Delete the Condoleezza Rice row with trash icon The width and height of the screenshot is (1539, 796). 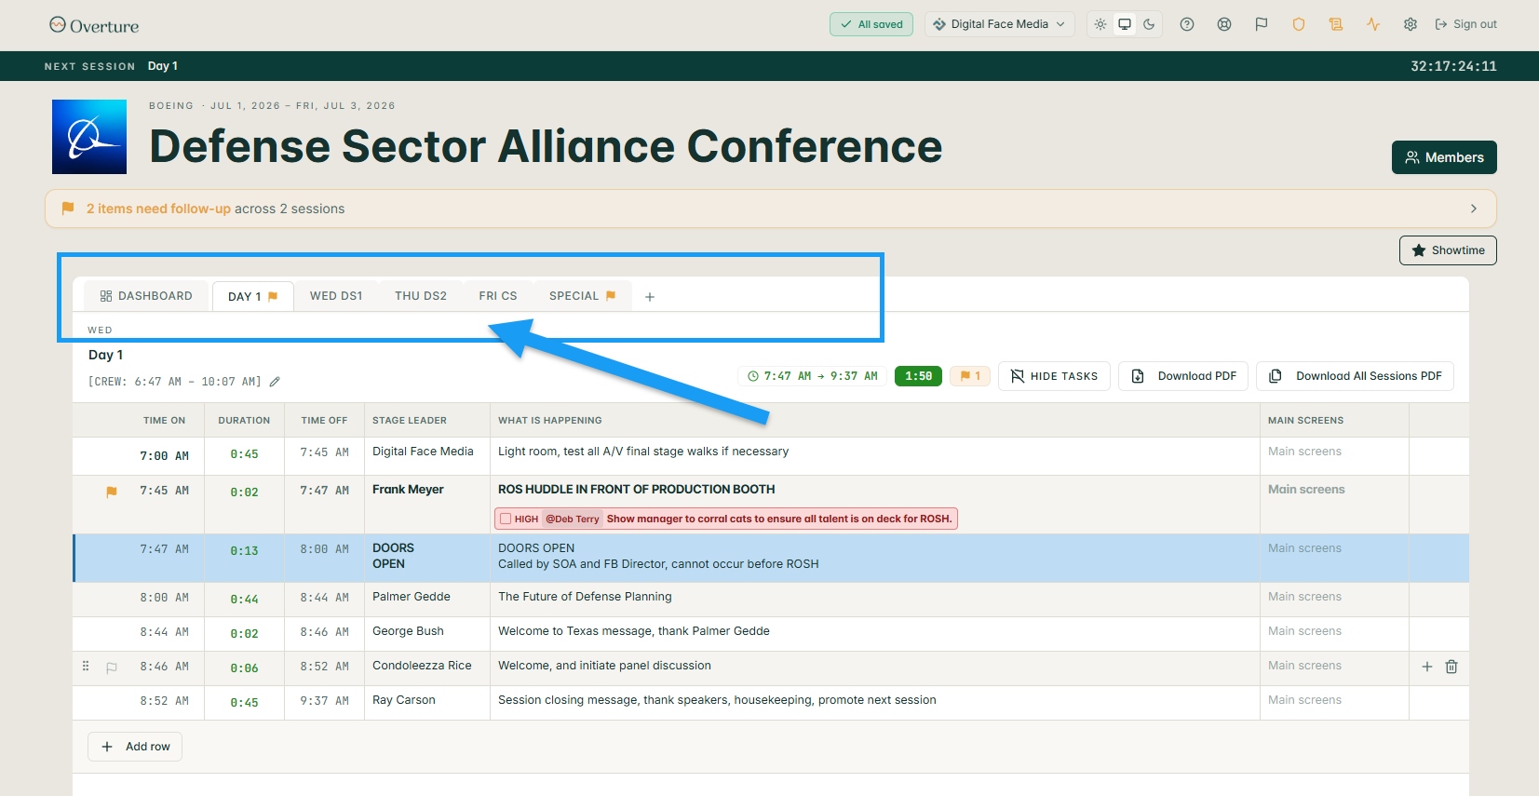[1451, 667]
